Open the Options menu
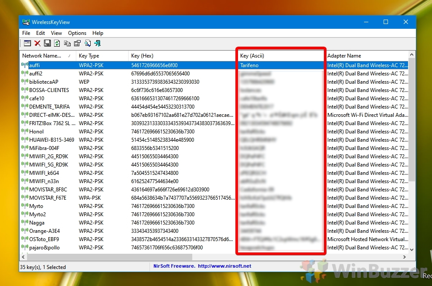Image resolution: width=432 pixels, height=286 pixels. (77, 33)
